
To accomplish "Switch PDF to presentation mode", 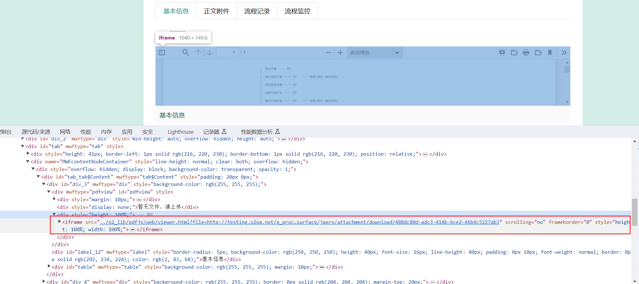I will coord(502,53).
